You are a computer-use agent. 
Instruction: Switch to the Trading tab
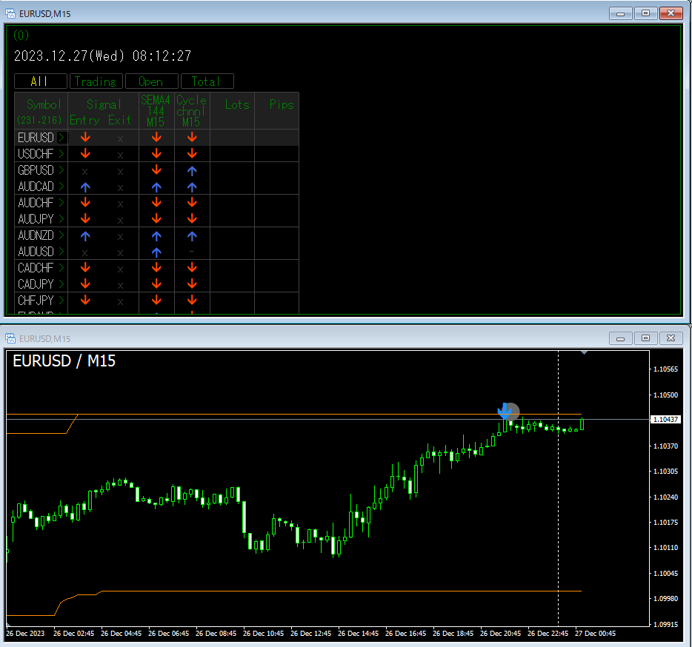[96, 81]
